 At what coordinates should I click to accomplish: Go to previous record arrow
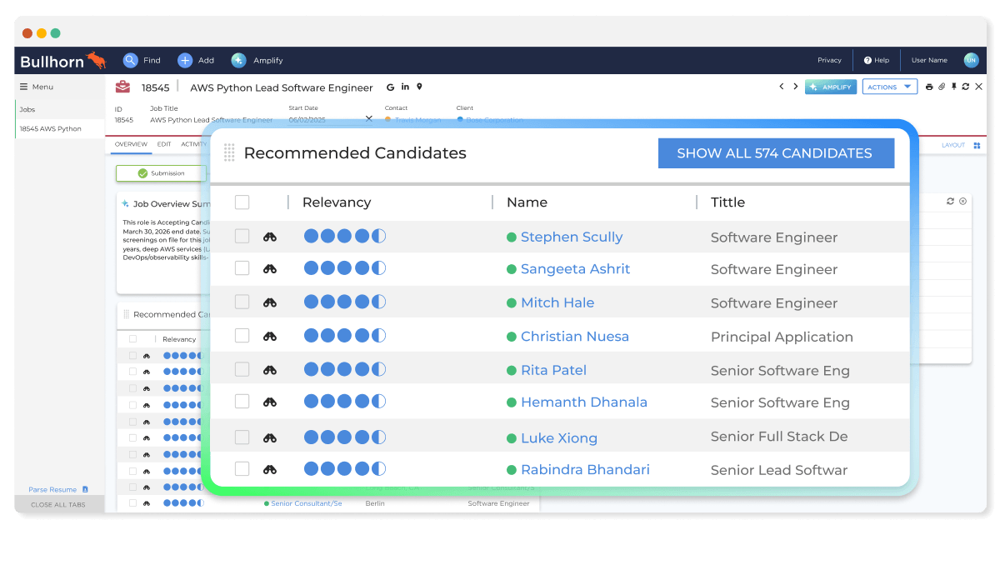[782, 87]
